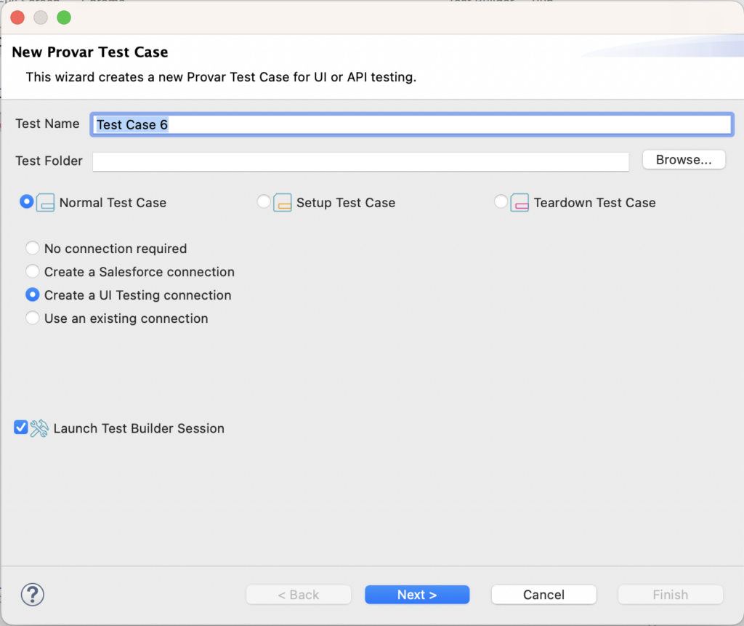744x626 pixels.
Task: Cancel the New Provar Test Case wizard
Action: pyautogui.click(x=543, y=595)
